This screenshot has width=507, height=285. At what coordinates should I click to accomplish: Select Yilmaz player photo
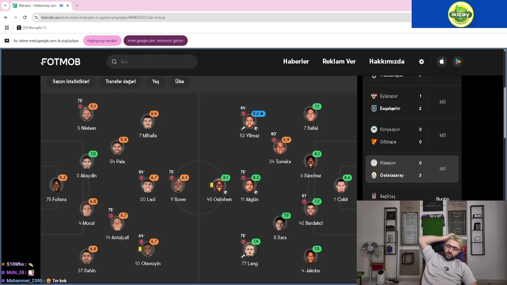click(x=250, y=122)
